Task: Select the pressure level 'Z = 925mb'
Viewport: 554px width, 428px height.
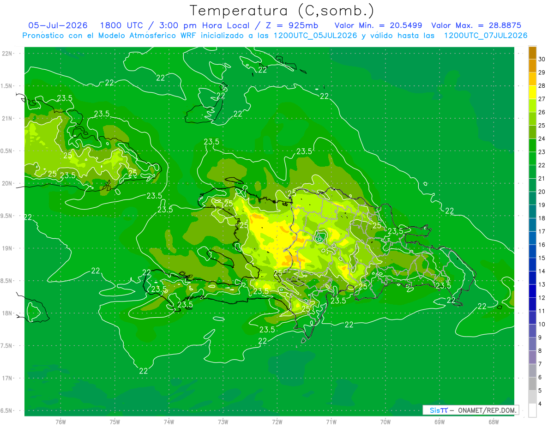Action: 292,25
